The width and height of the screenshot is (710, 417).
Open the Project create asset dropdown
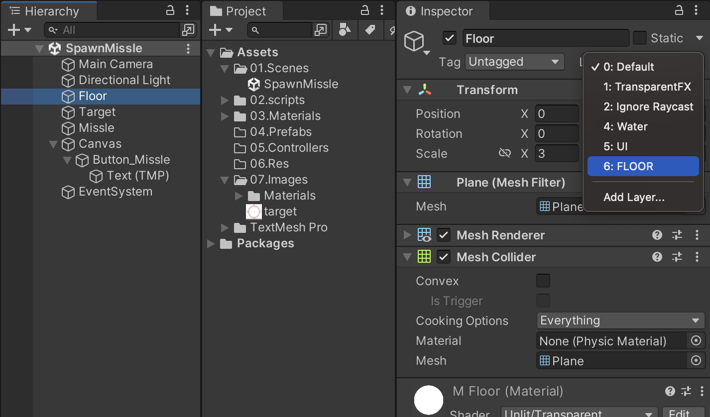click(221, 30)
